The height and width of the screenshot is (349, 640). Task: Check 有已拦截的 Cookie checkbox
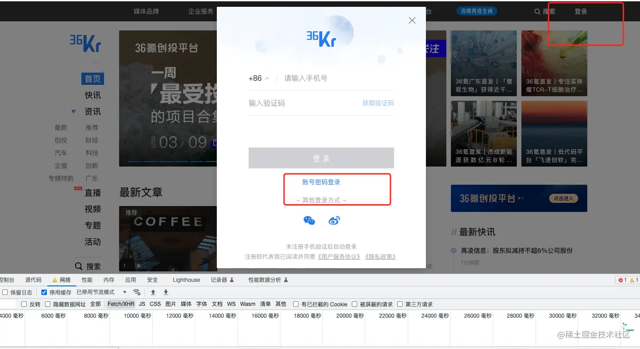(x=296, y=304)
